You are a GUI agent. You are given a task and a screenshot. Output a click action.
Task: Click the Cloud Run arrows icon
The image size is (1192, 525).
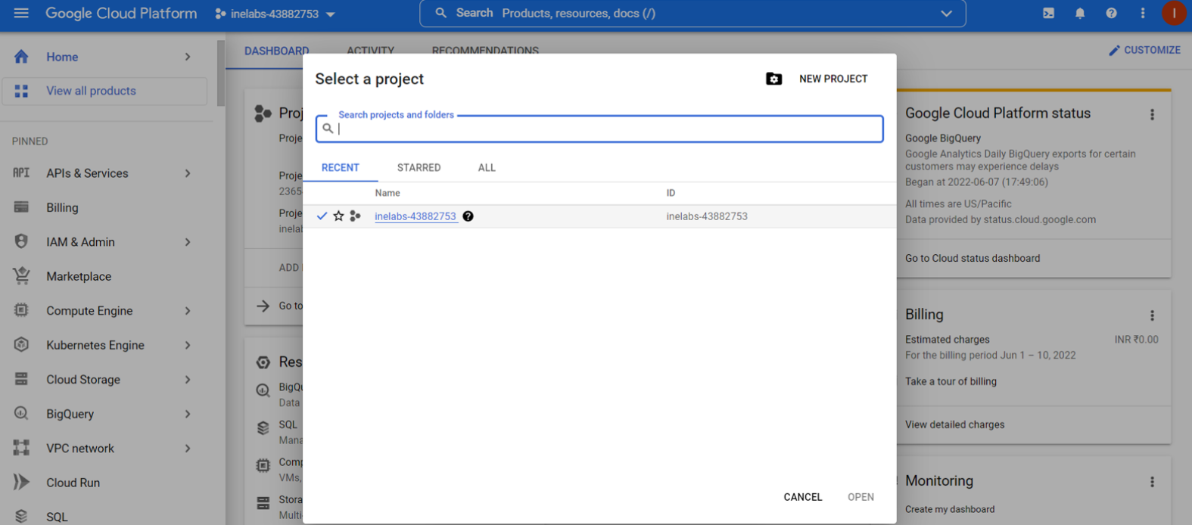coord(21,482)
